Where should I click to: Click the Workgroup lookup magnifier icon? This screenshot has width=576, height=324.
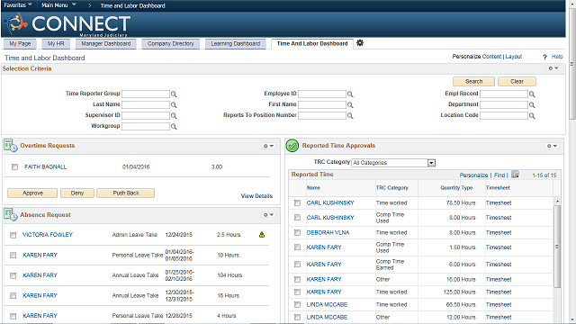(174, 127)
